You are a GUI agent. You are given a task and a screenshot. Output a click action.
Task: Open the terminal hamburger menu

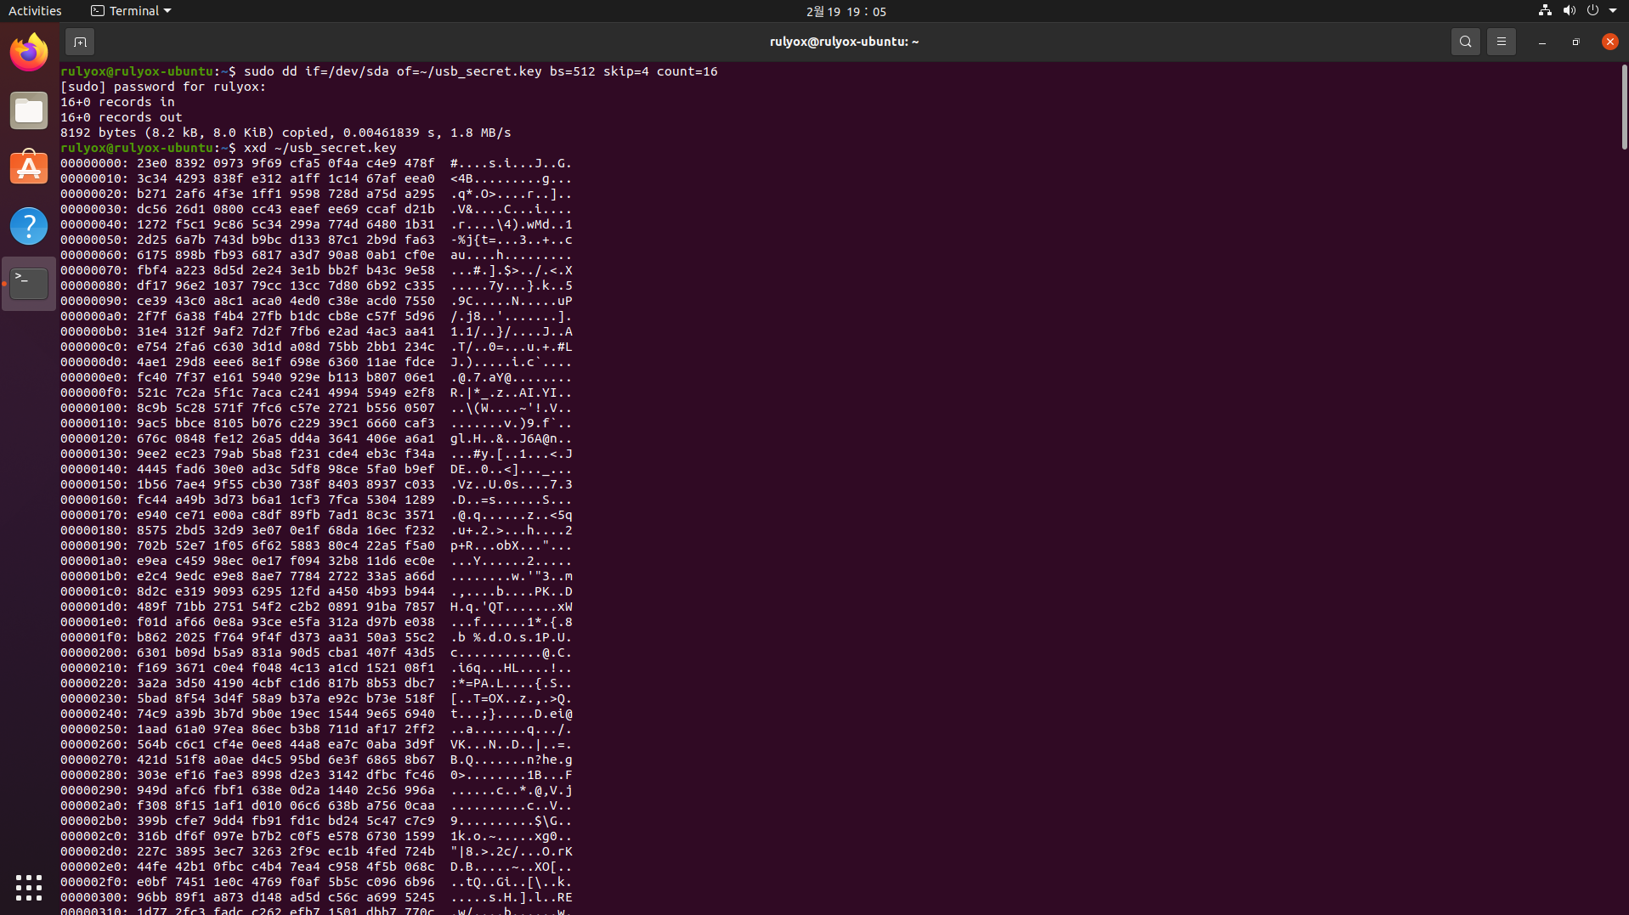coord(1501,42)
